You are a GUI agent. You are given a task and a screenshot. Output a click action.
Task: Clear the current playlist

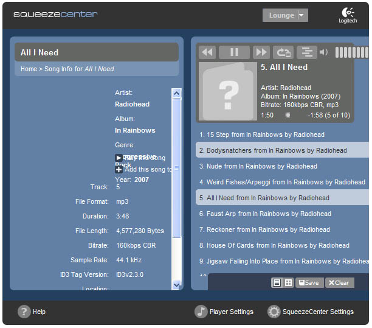339,282
